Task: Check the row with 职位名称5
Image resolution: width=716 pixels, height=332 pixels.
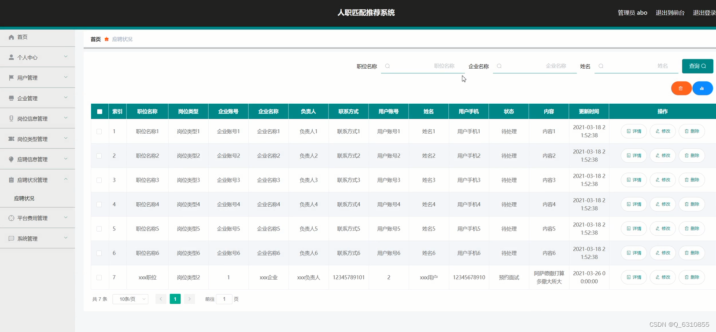Action: (x=99, y=229)
